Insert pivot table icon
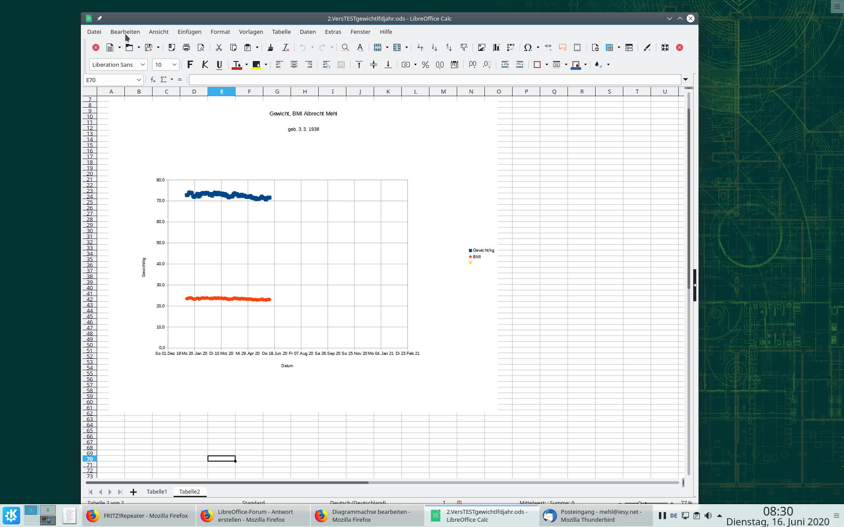The width and height of the screenshot is (844, 527). pyautogui.click(x=511, y=47)
